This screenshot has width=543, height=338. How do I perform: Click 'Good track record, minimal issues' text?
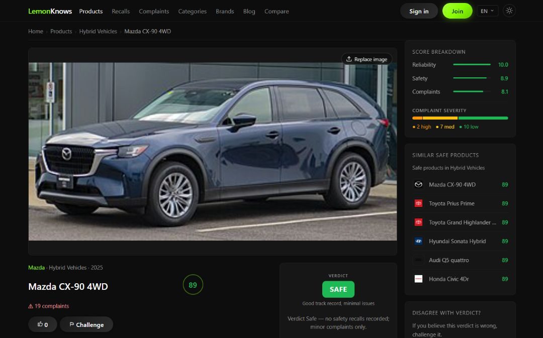(338, 303)
